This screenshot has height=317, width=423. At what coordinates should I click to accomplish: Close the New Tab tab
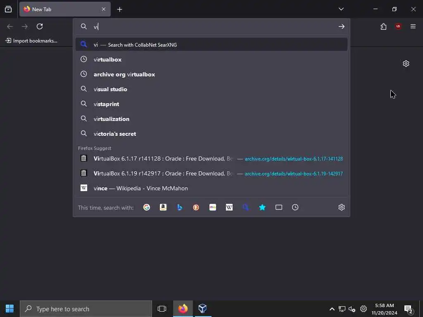[104, 9]
